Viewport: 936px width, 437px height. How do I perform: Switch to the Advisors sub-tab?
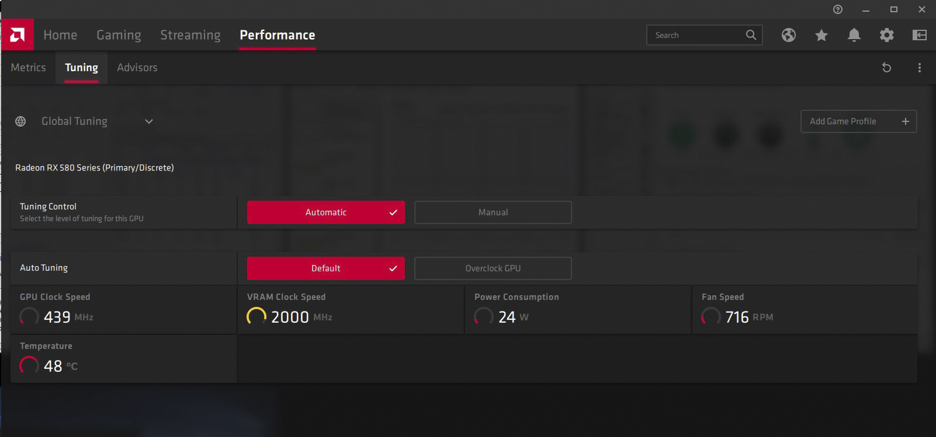(137, 68)
